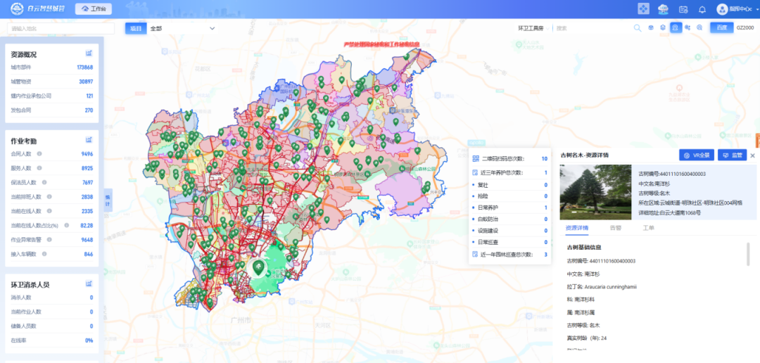Viewport: 760px width, 363px height.
Task: Switch to the 工单 tab
Action: [649, 228]
